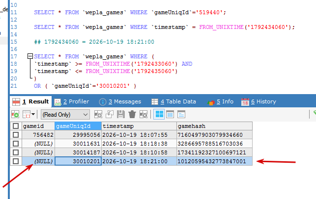Click '1792435060' in the line 19 query
Screen dimensions: 316x199
click(x=154, y=71)
